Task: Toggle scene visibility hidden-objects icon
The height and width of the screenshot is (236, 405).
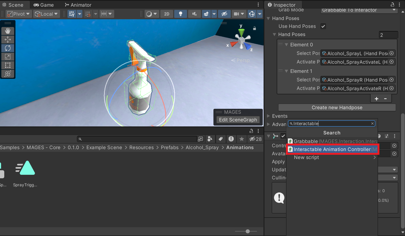Action: (224, 14)
